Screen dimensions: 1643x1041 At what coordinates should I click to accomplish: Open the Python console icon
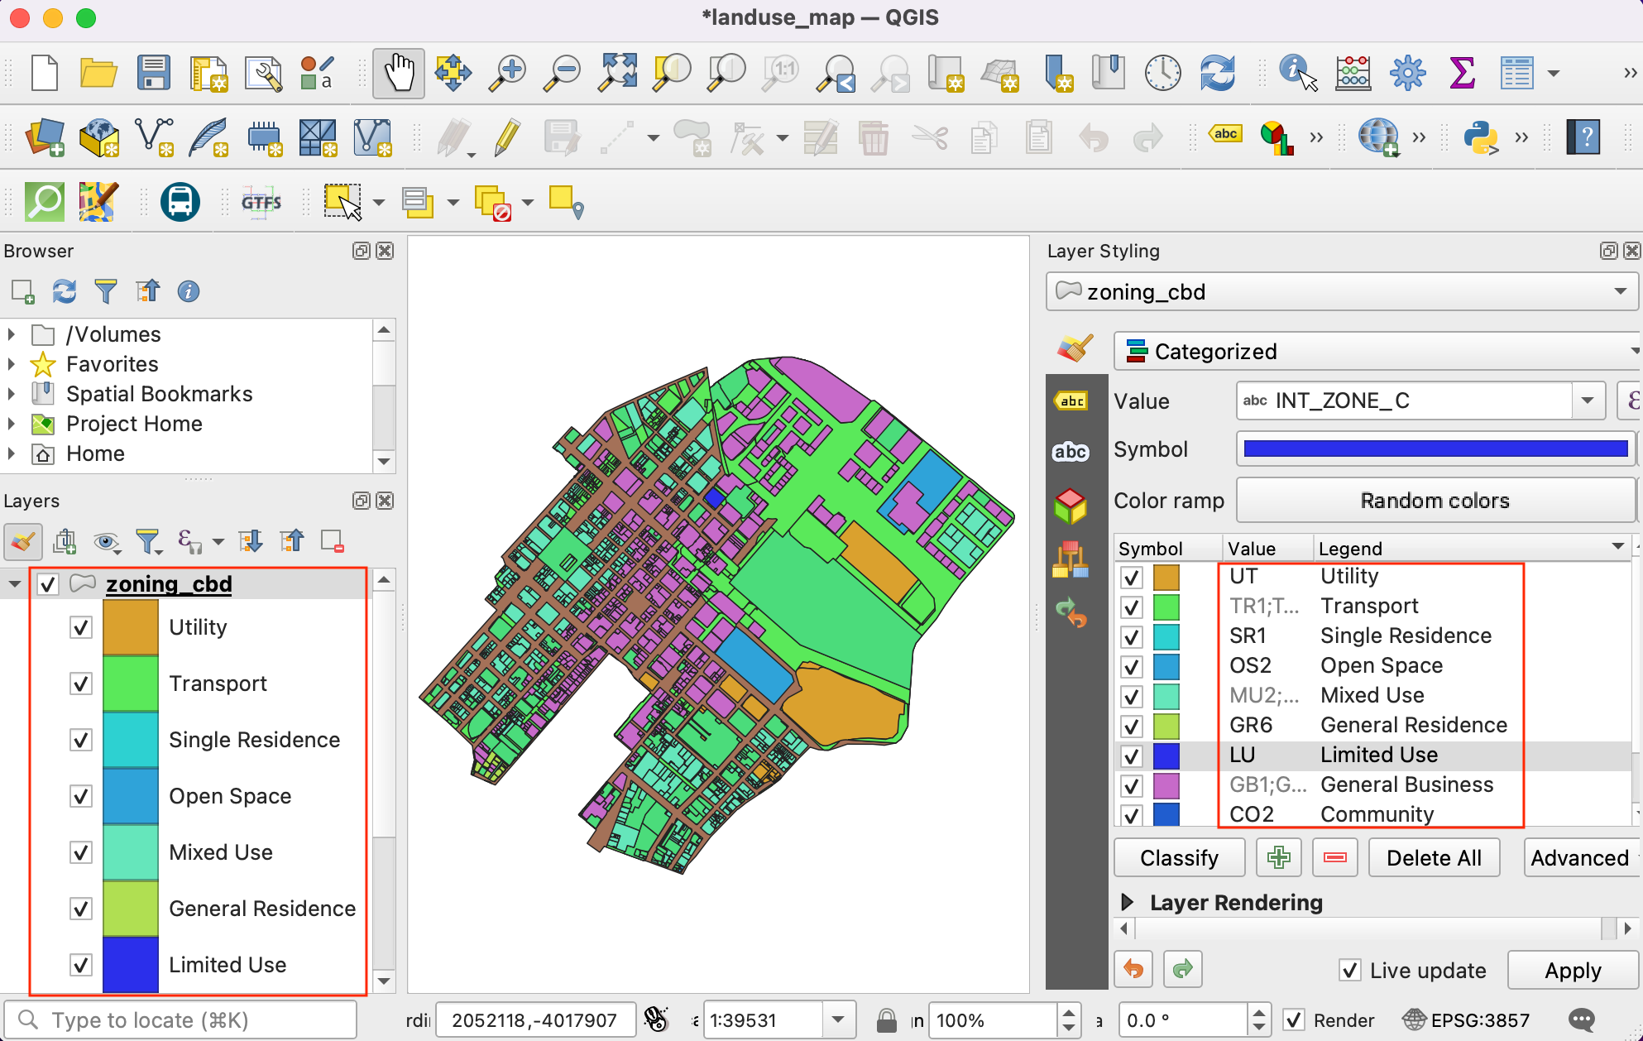coord(1480,137)
